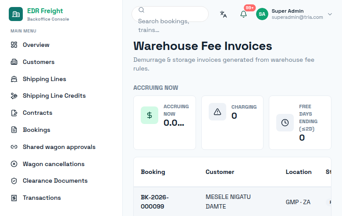Sort by the Booking column header
The image size is (342, 216).
(153, 172)
